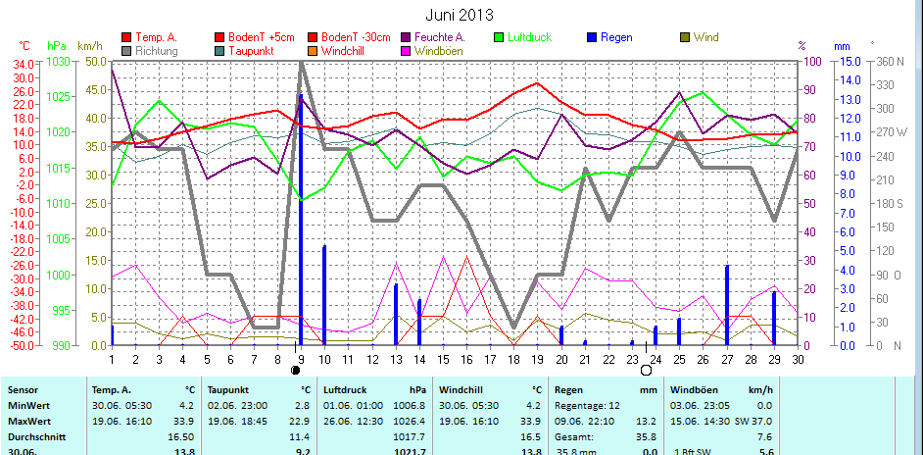
Task: Click the Taupunkt legend label
Action: pyautogui.click(x=250, y=51)
